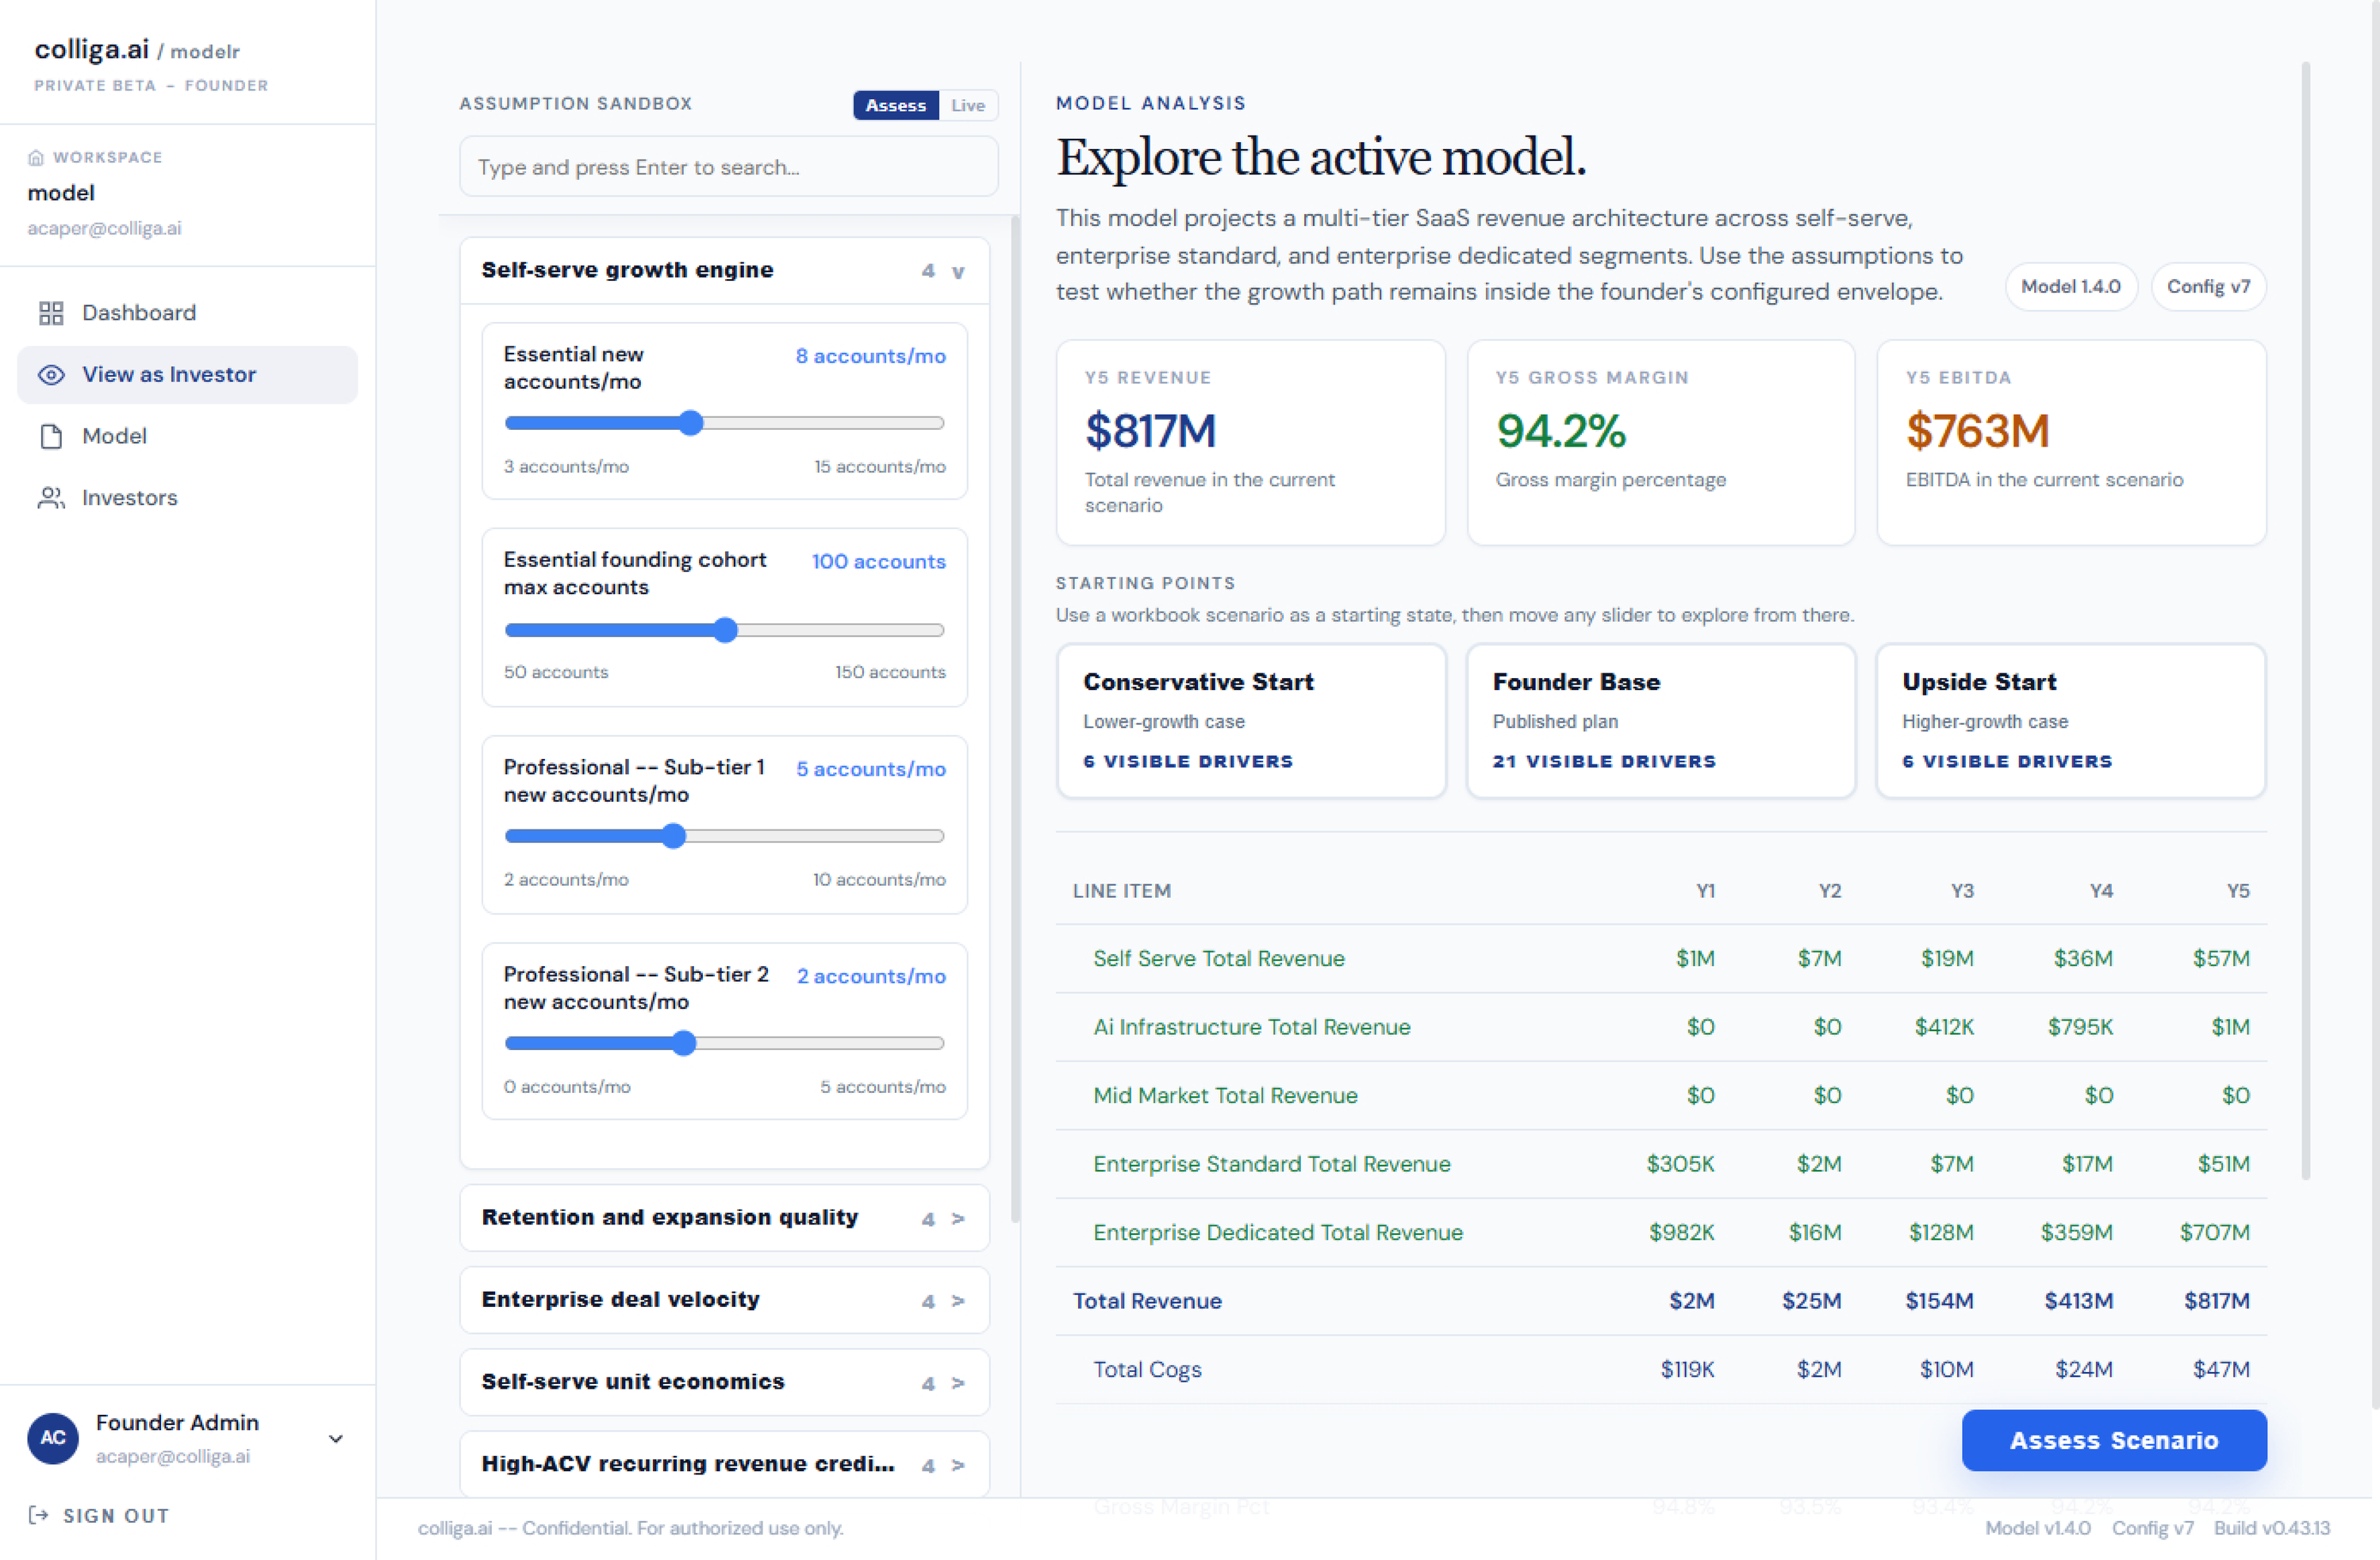Select View as Investor menu item
Image resolution: width=2380 pixels, height=1560 pixels.
tap(187, 375)
